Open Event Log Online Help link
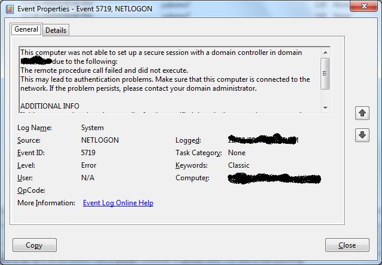Image resolution: width=382 pixels, height=265 pixels. tap(118, 203)
